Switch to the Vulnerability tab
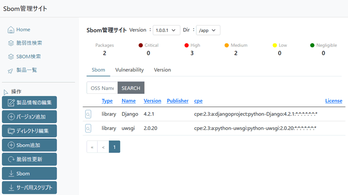This screenshot has width=348, height=195. [x=129, y=70]
